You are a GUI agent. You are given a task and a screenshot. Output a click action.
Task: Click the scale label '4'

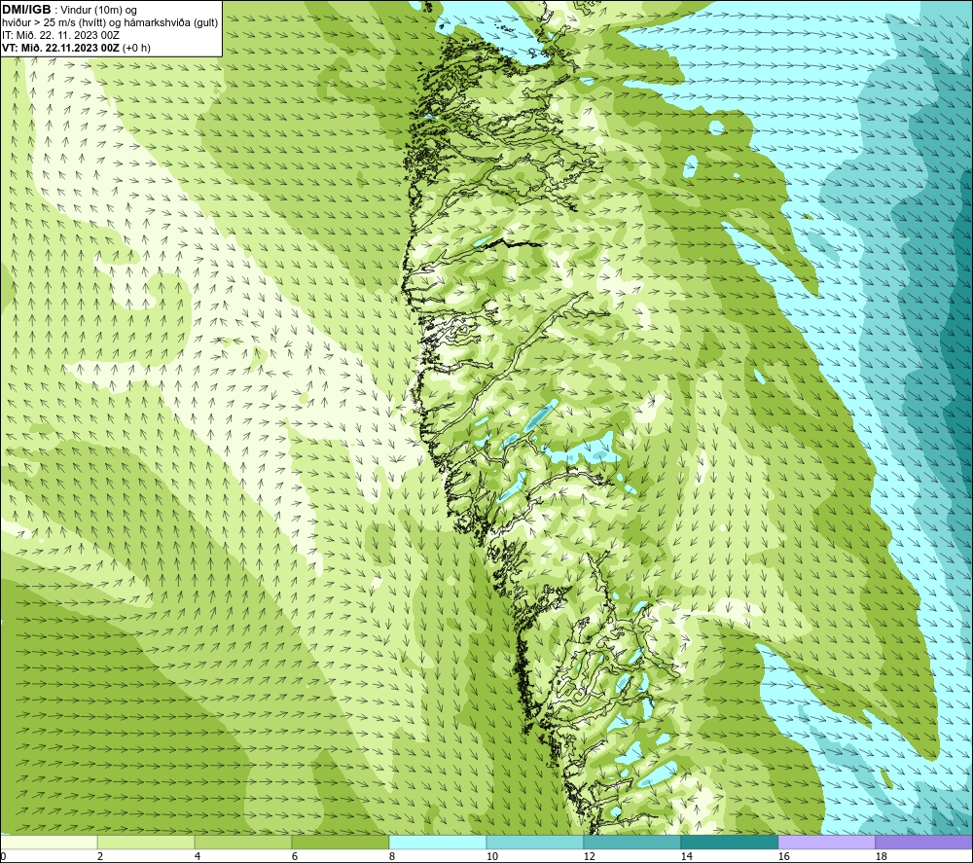(198, 857)
